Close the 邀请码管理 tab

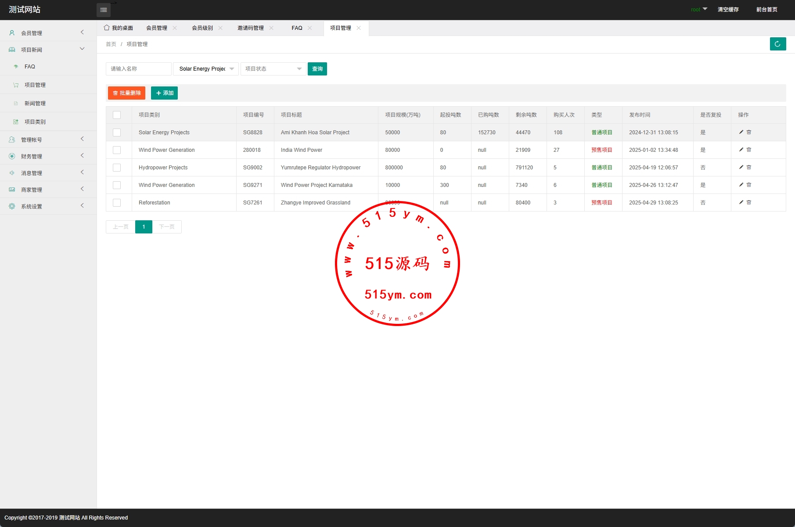(271, 28)
